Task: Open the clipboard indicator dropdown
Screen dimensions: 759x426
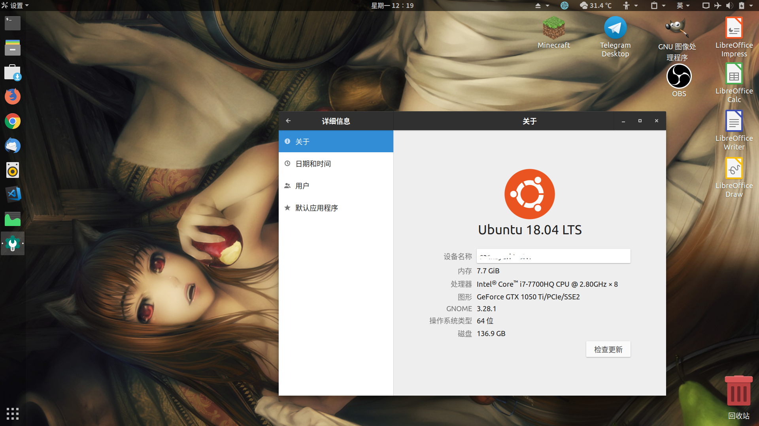Action: (x=658, y=6)
